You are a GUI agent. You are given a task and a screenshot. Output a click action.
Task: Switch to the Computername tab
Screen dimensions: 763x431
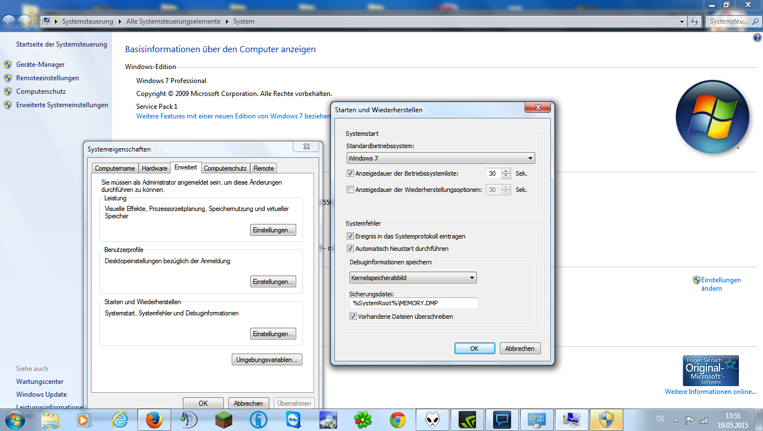115,168
